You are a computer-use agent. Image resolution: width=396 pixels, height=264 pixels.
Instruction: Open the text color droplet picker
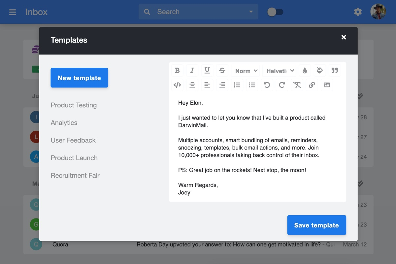[305, 70]
